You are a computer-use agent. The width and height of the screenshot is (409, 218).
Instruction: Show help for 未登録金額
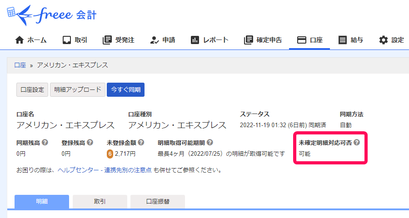pyautogui.click(x=141, y=142)
